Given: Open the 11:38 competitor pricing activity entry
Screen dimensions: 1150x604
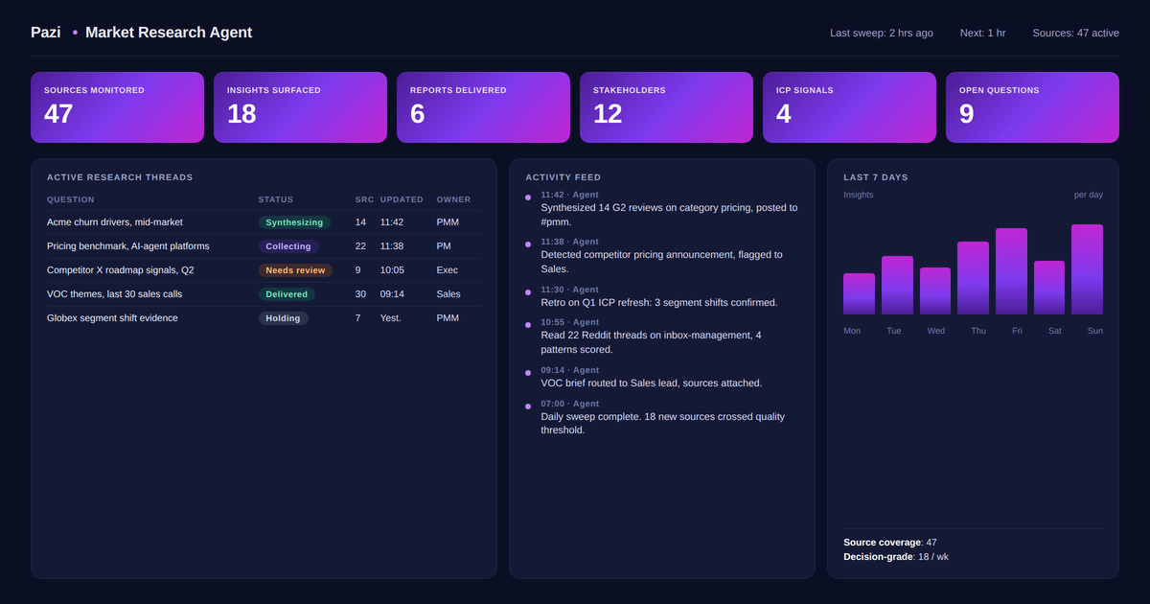Looking at the screenshot, I should [x=662, y=256].
